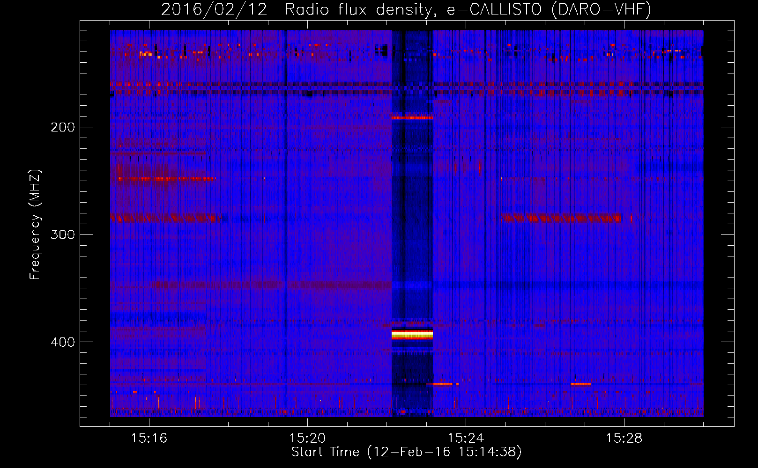
Task: Click the 15:16 time tick label
Action: click(x=149, y=439)
